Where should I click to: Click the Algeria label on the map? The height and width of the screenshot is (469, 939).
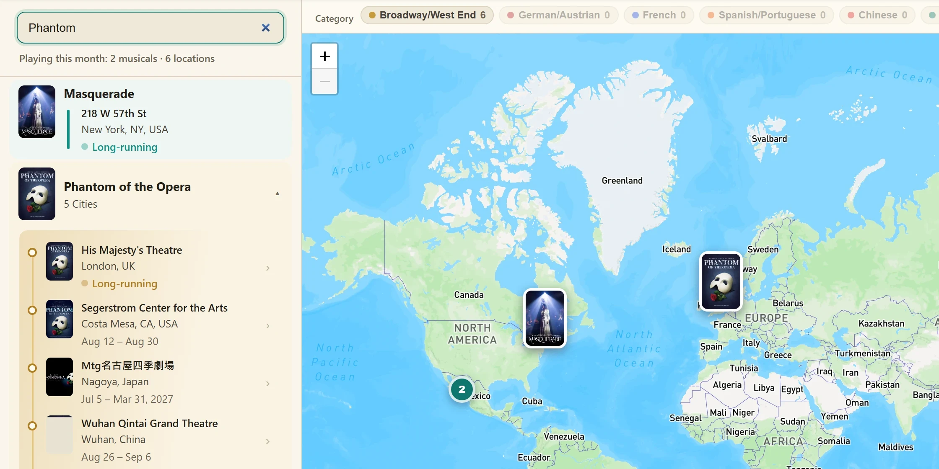(727, 385)
